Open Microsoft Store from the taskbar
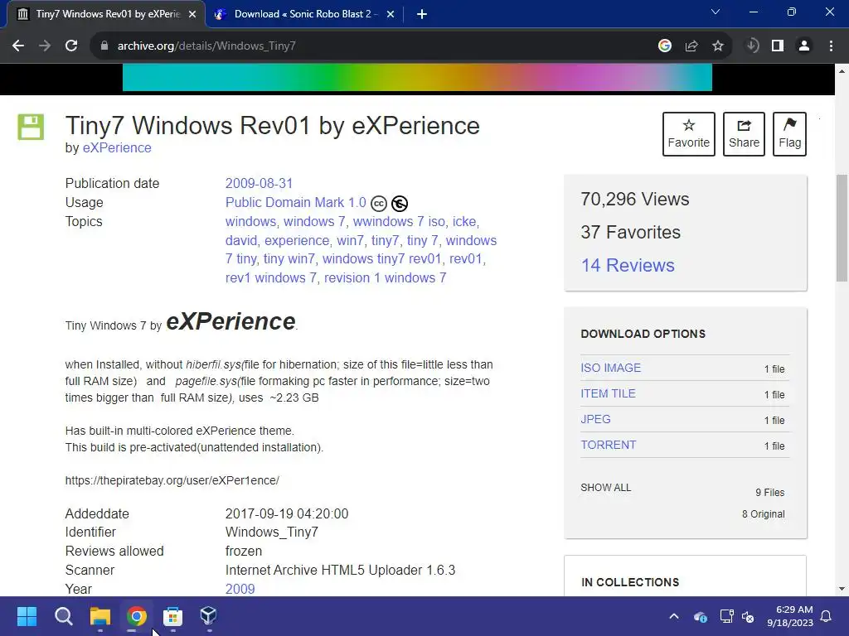The width and height of the screenshot is (849, 636). pyautogui.click(x=172, y=616)
